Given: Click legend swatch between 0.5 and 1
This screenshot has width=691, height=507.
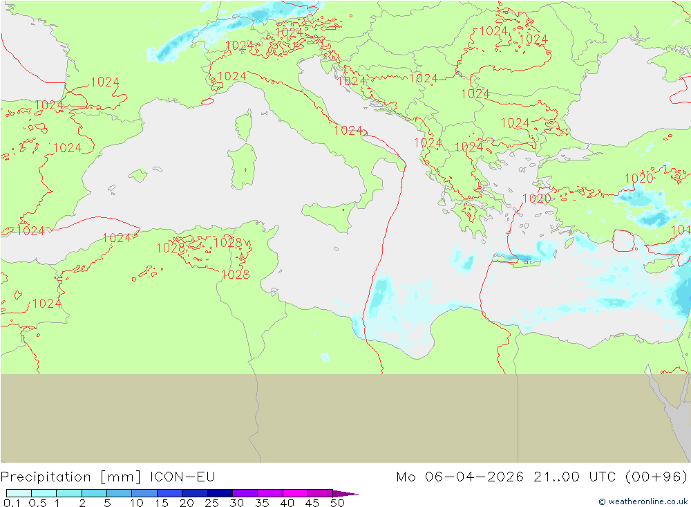Looking at the screenshot, I should [44, 493].
